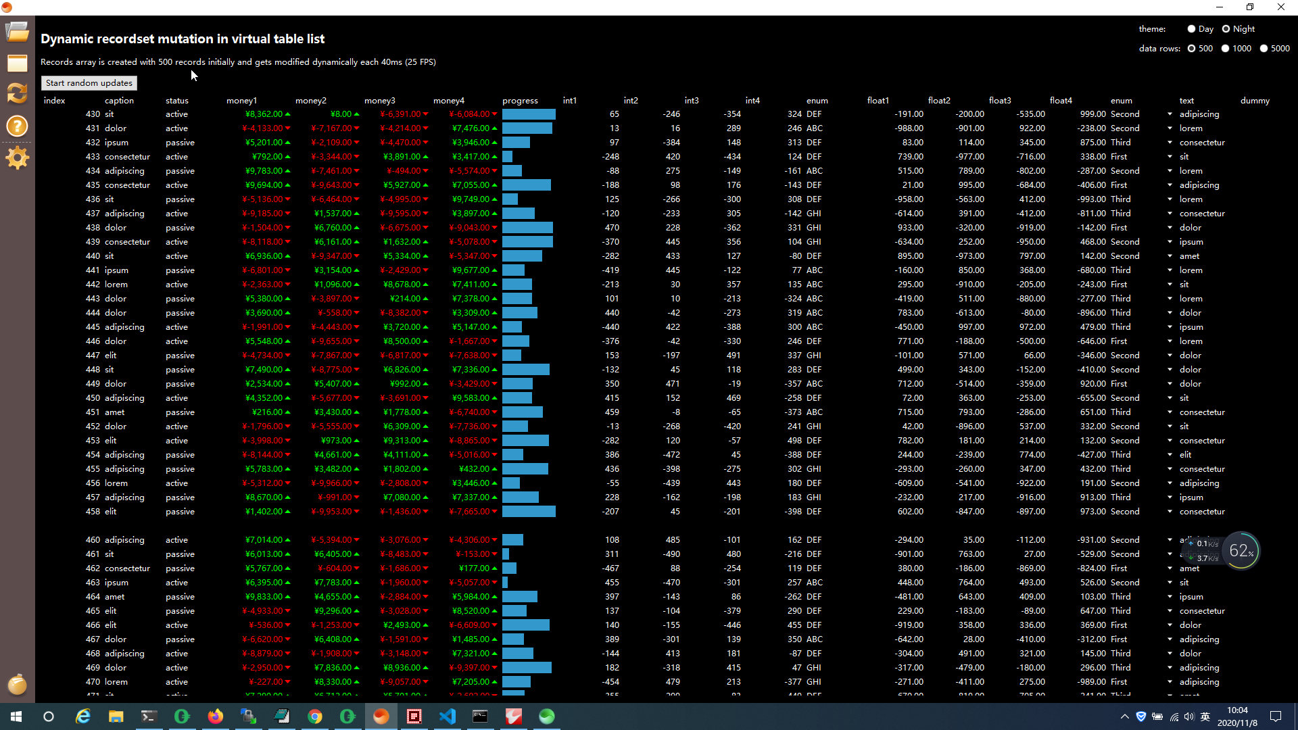Expand the enum dropdown in row 430
Viewport: 1298px width, 730px height.
(1170, 114)
